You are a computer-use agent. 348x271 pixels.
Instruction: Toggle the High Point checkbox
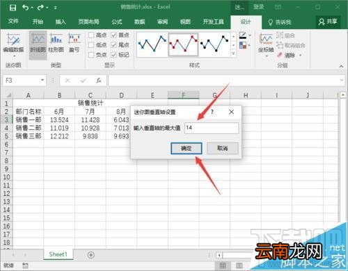(x=91, y=35)
